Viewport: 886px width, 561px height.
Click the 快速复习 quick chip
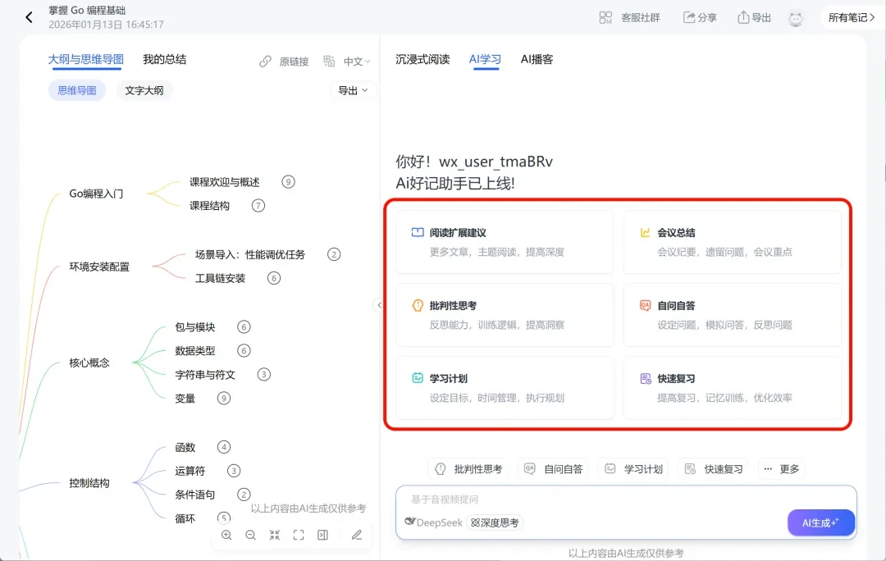click(713, 469)
